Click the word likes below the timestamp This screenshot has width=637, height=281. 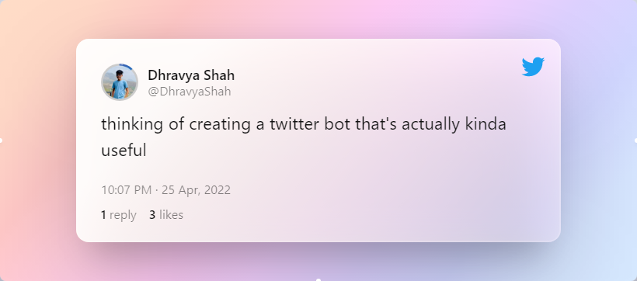click(x=171, y=215)
